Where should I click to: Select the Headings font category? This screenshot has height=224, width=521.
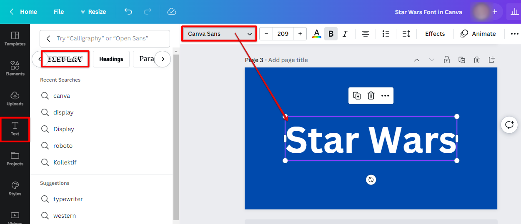coord(111,59)
